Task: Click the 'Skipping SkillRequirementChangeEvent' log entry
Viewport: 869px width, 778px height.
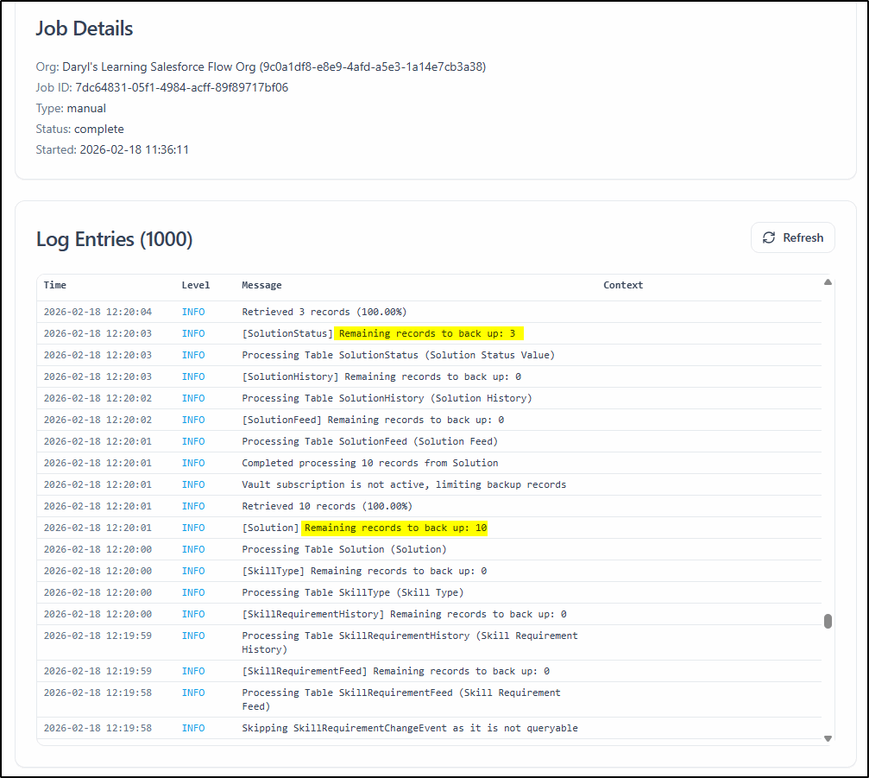Action: coord(409,728)
